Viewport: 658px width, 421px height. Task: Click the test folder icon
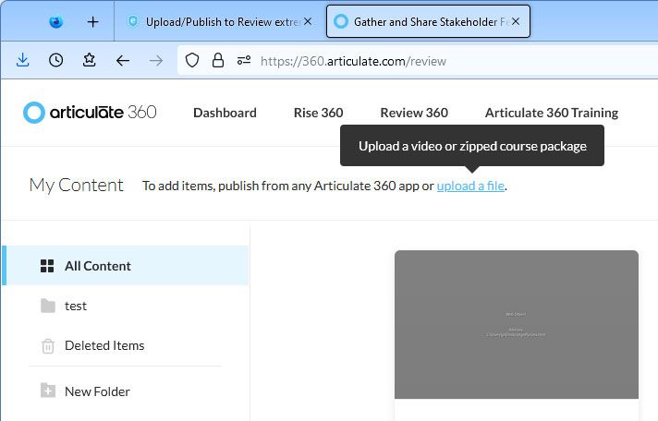[x=48, y=306]
